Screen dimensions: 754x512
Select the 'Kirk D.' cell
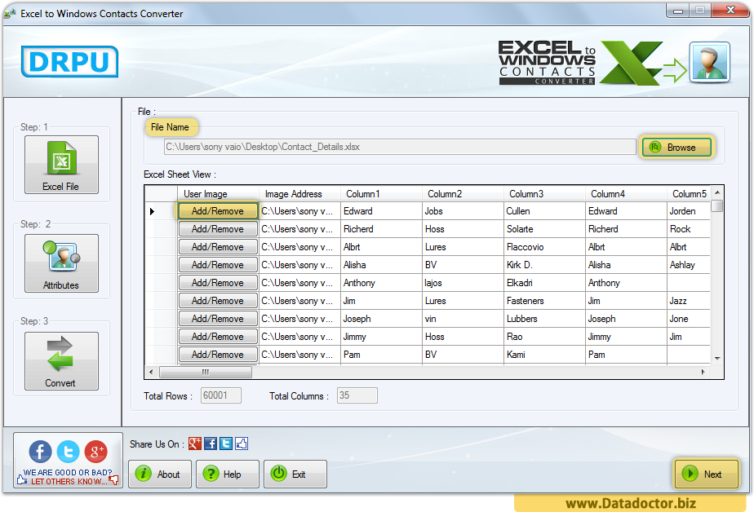pyautogui.click(x=545, y=265)
